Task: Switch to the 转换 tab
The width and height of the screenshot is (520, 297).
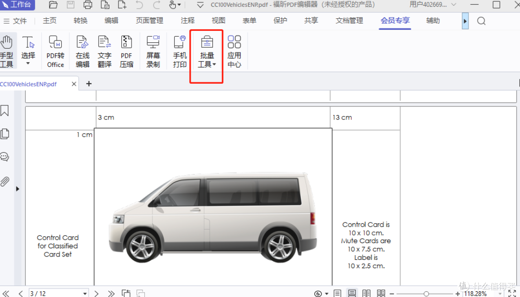Action: pos(80,21)
